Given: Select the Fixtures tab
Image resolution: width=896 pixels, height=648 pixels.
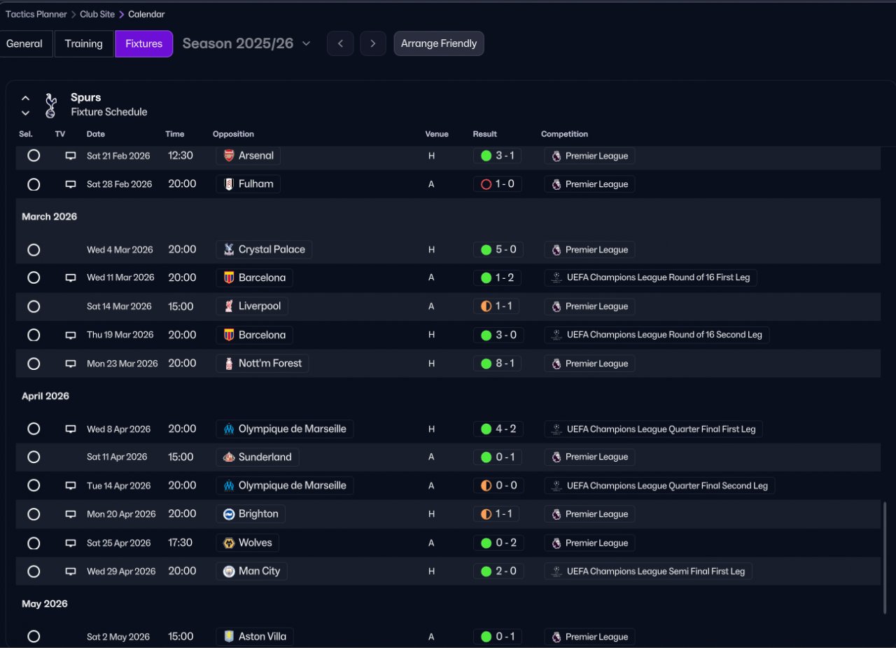Looking at the screenshot, I should click(x=144, y=43).
